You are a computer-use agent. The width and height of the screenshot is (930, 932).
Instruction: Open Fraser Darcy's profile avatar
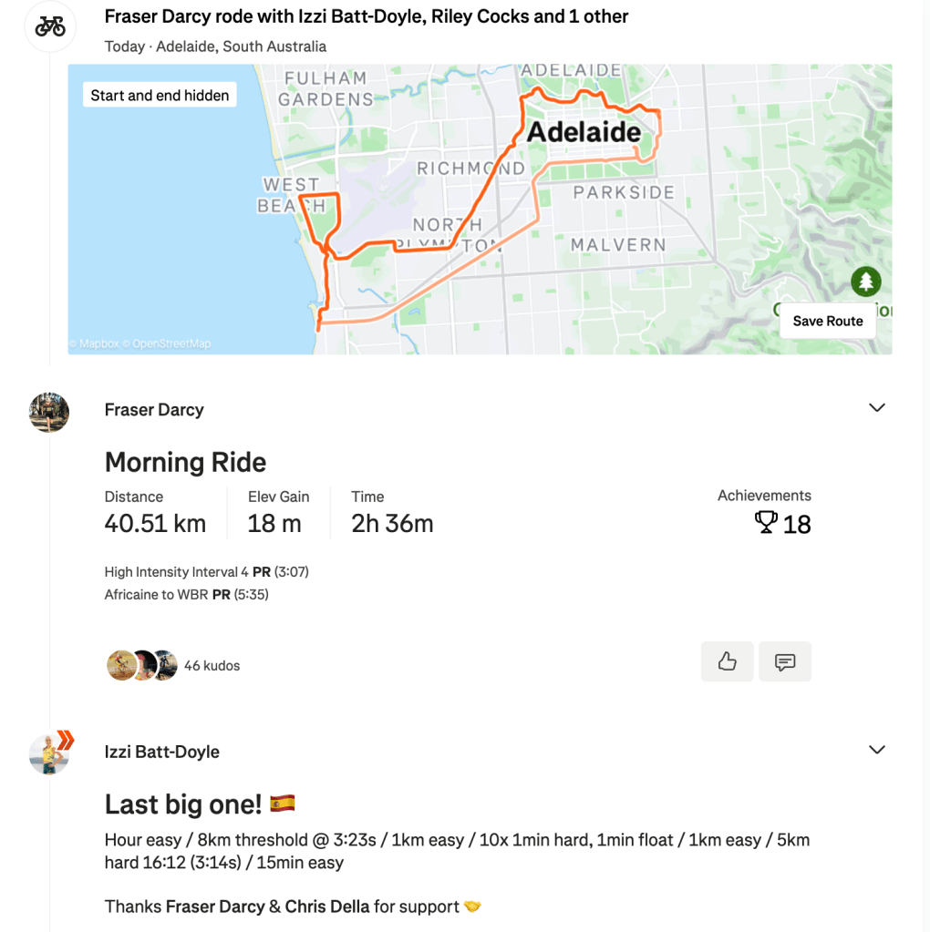(x=49, y=412)
